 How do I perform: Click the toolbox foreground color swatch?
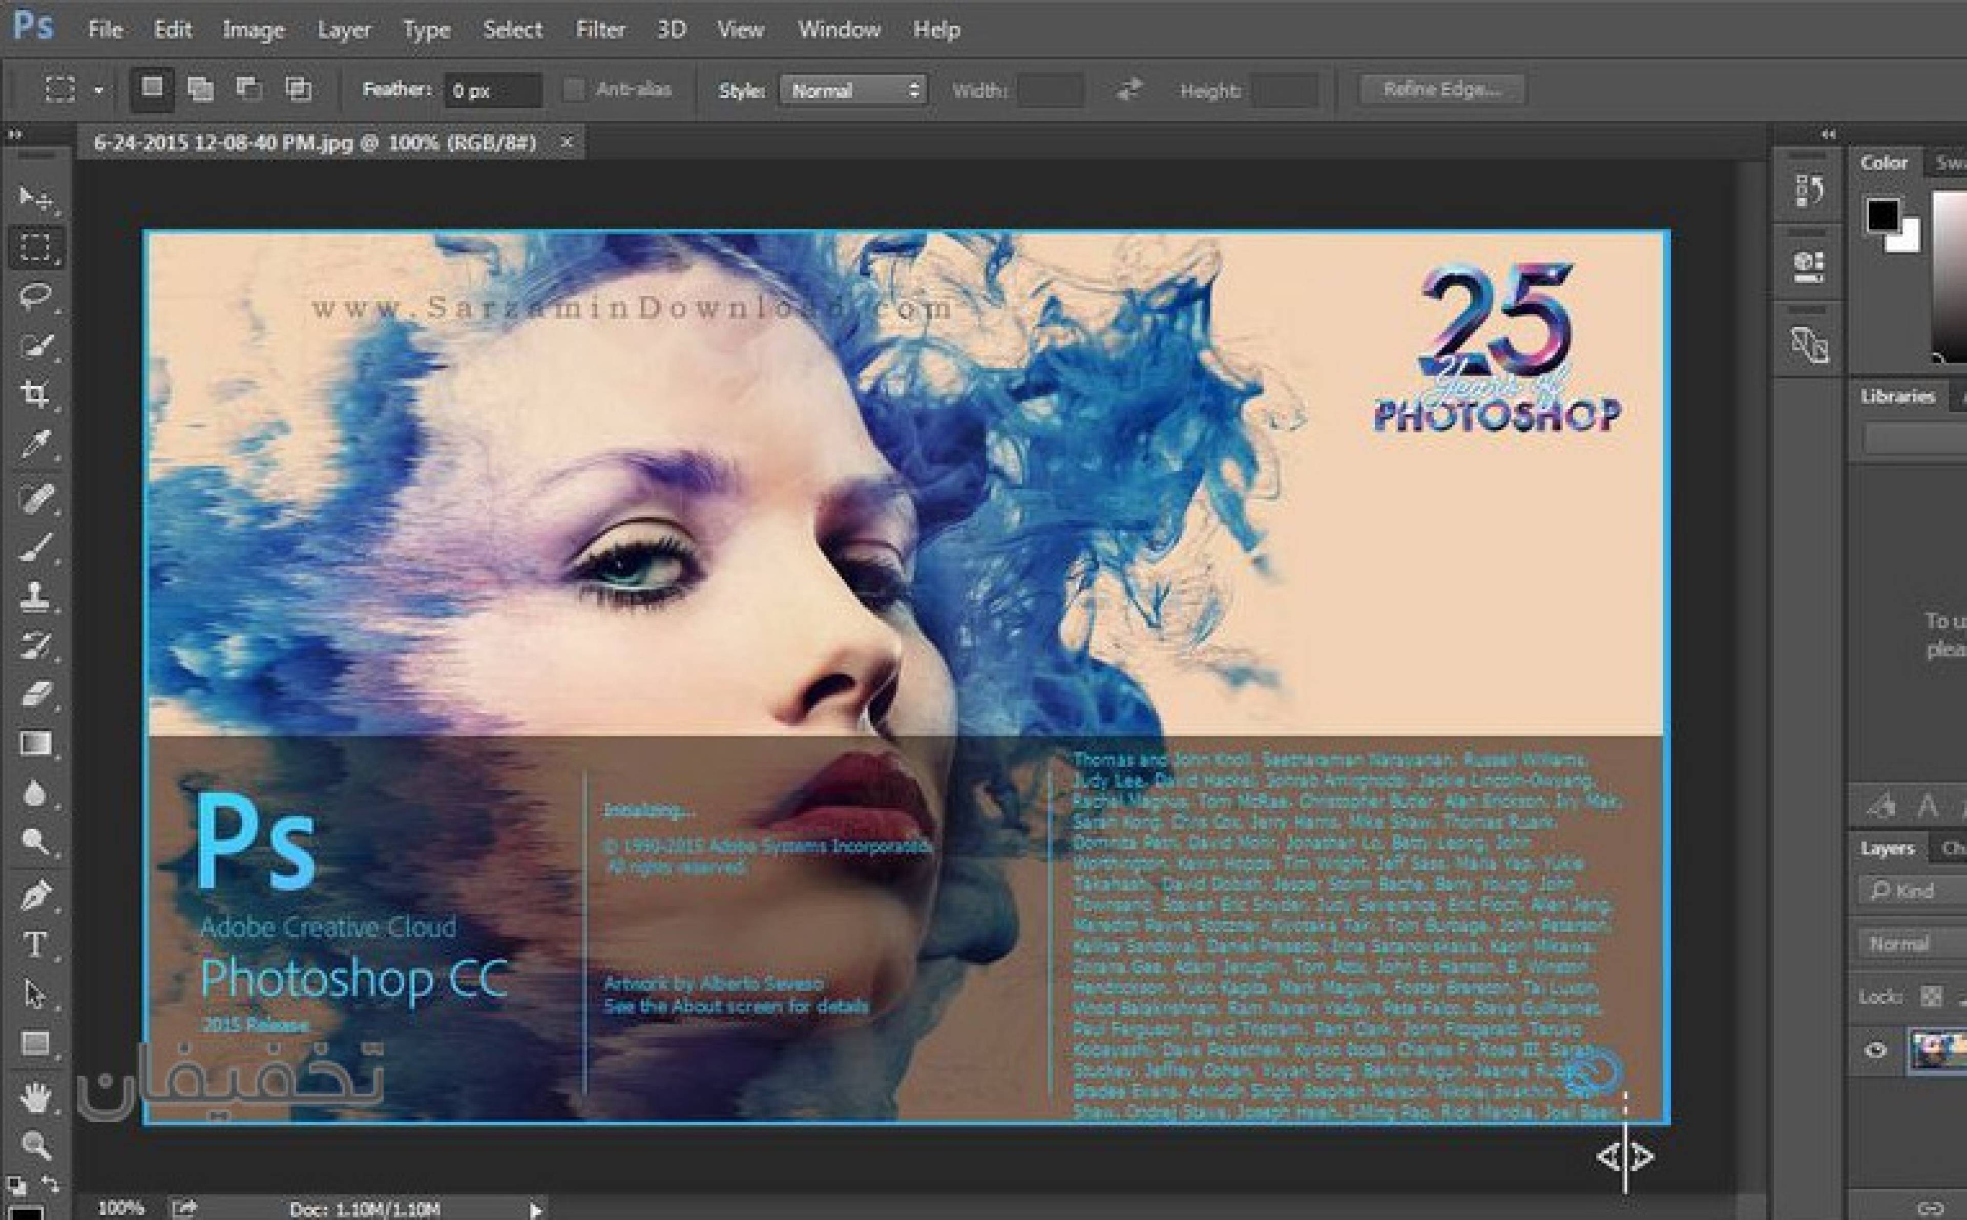[x=28, y=1213]
